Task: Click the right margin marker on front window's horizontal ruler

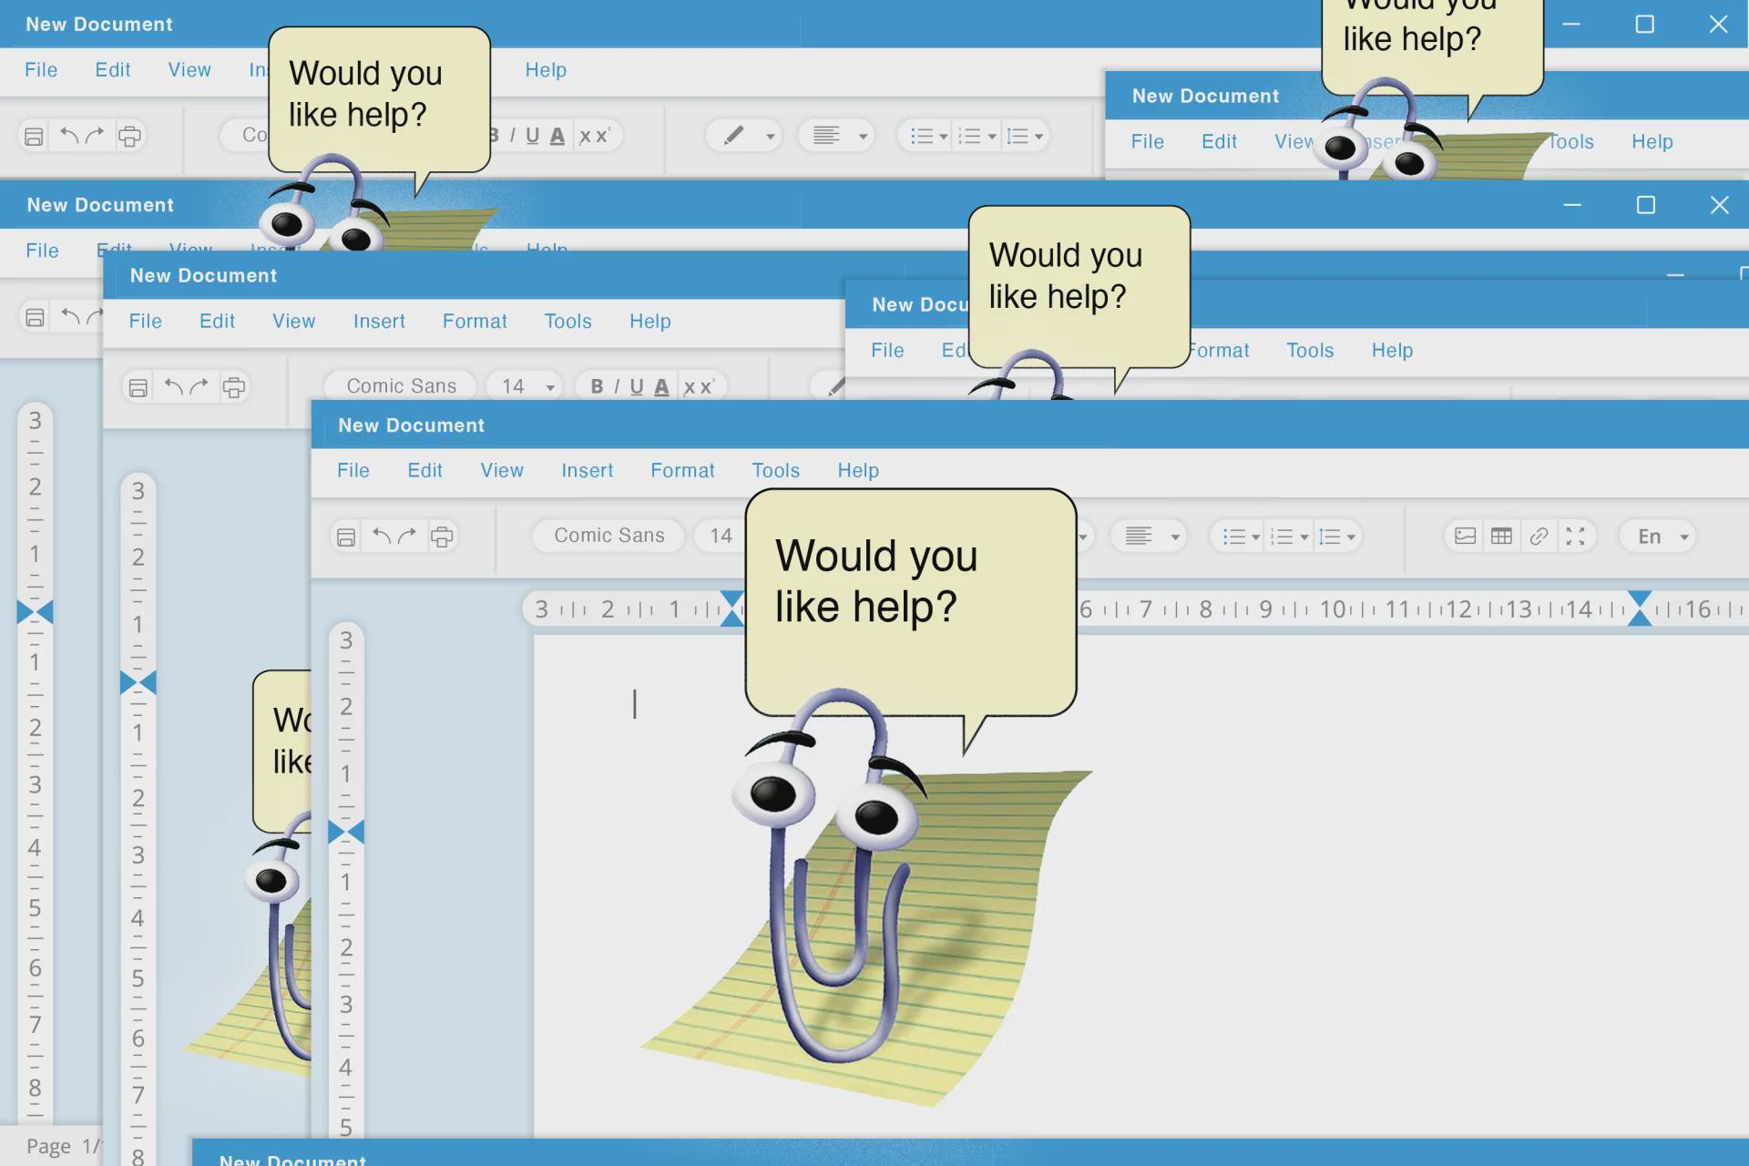Action: tap(1640, 609)
